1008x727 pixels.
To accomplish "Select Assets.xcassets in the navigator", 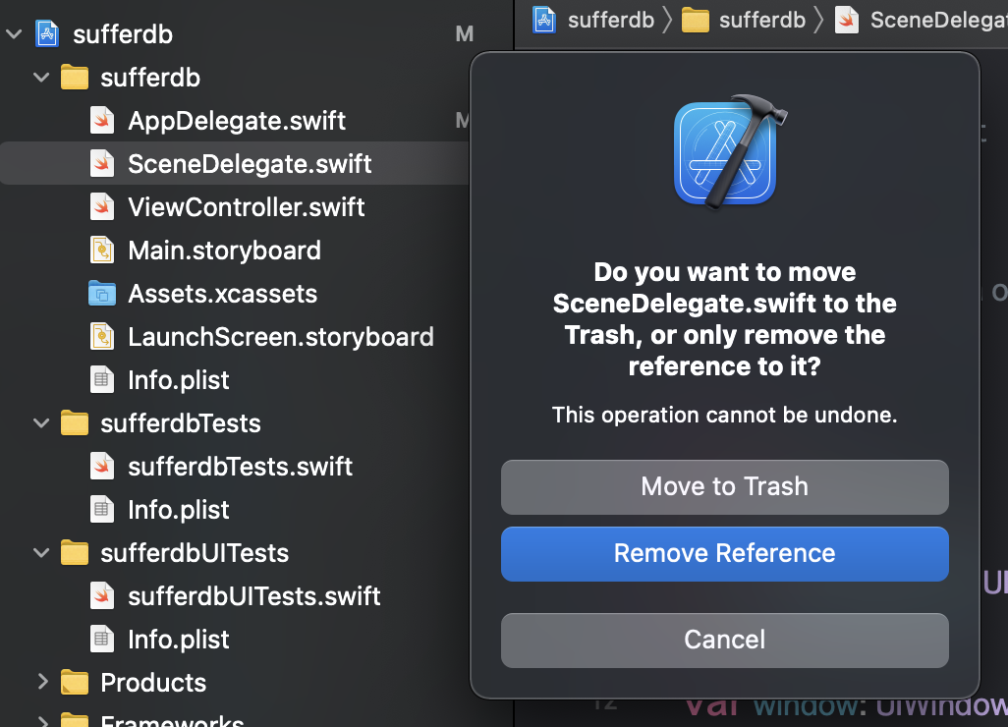I will click(x=222, y=293).
